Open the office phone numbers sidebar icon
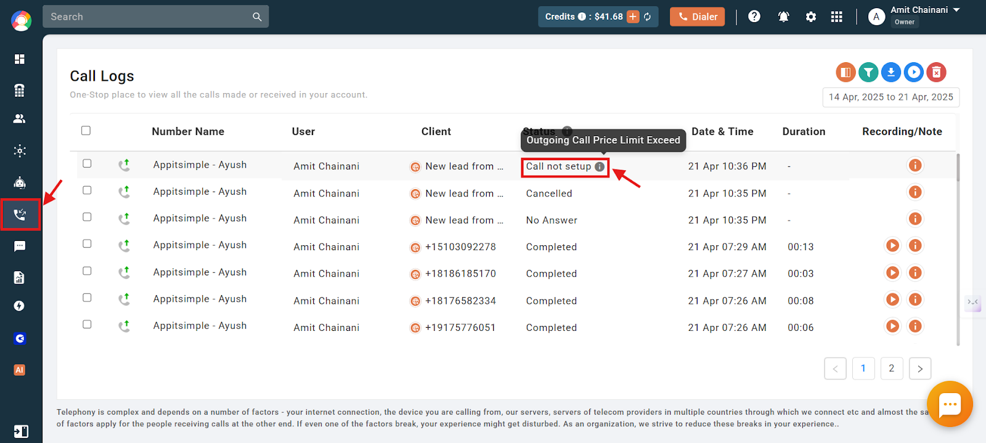Image resolution: width=986 pixels, height=443 pixels. point(20,90)
